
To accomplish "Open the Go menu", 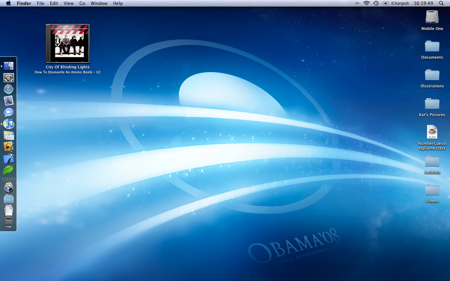I will [82, 3].
